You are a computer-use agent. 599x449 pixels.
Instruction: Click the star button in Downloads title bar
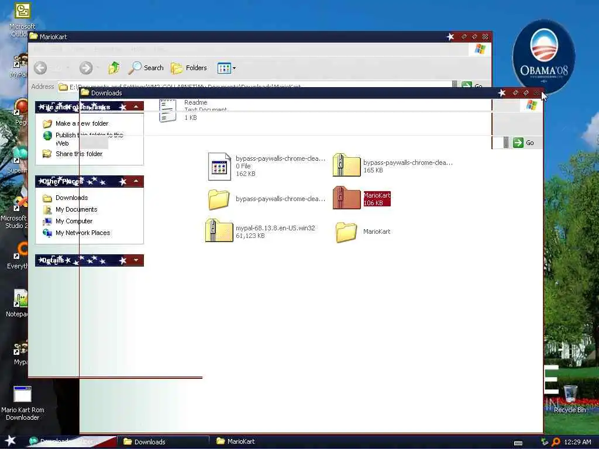coord(502,93)
